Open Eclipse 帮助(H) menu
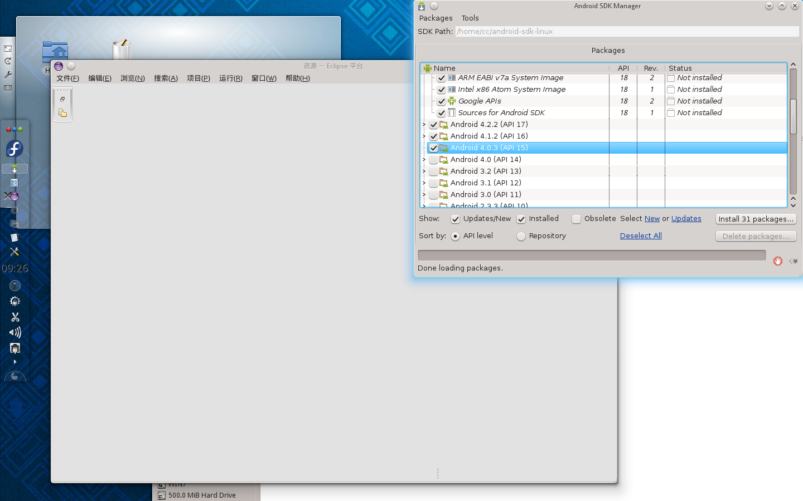The height and width of the screenshot is (501, 803). pyautogui.click(x=298, y=78)
